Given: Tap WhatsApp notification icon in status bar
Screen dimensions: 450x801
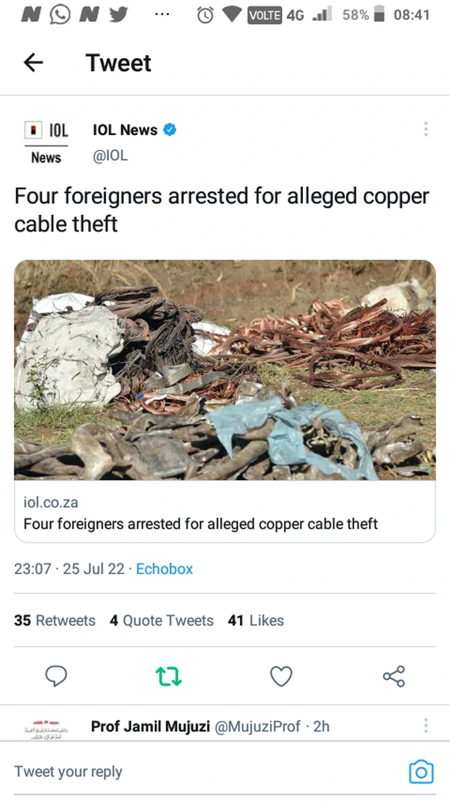Looking at the screenshot, I should pyautogui.click(x=60, y=15).
